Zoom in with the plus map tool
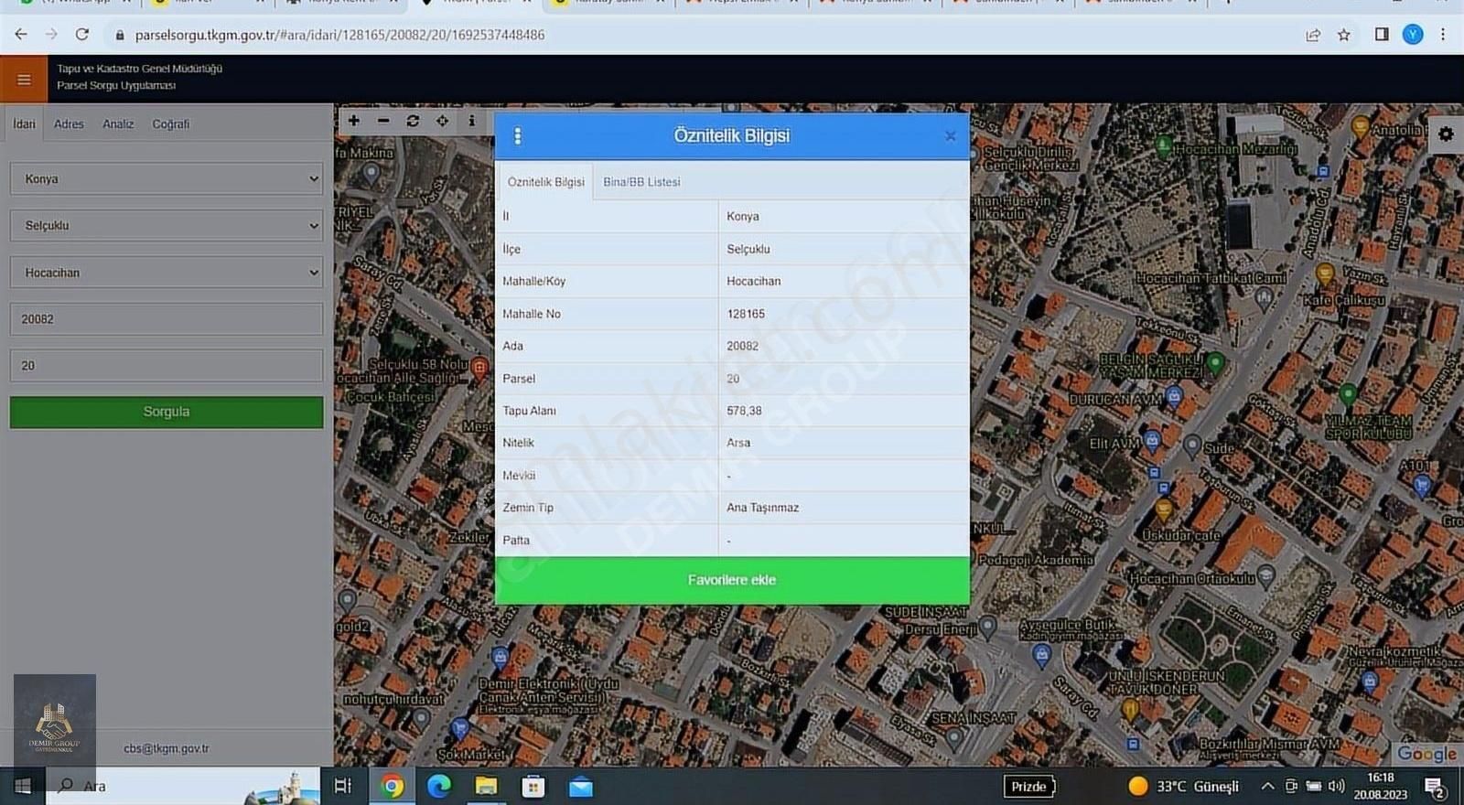The image size is (1464, 805). pyautogui.click(x=354, y=121)
